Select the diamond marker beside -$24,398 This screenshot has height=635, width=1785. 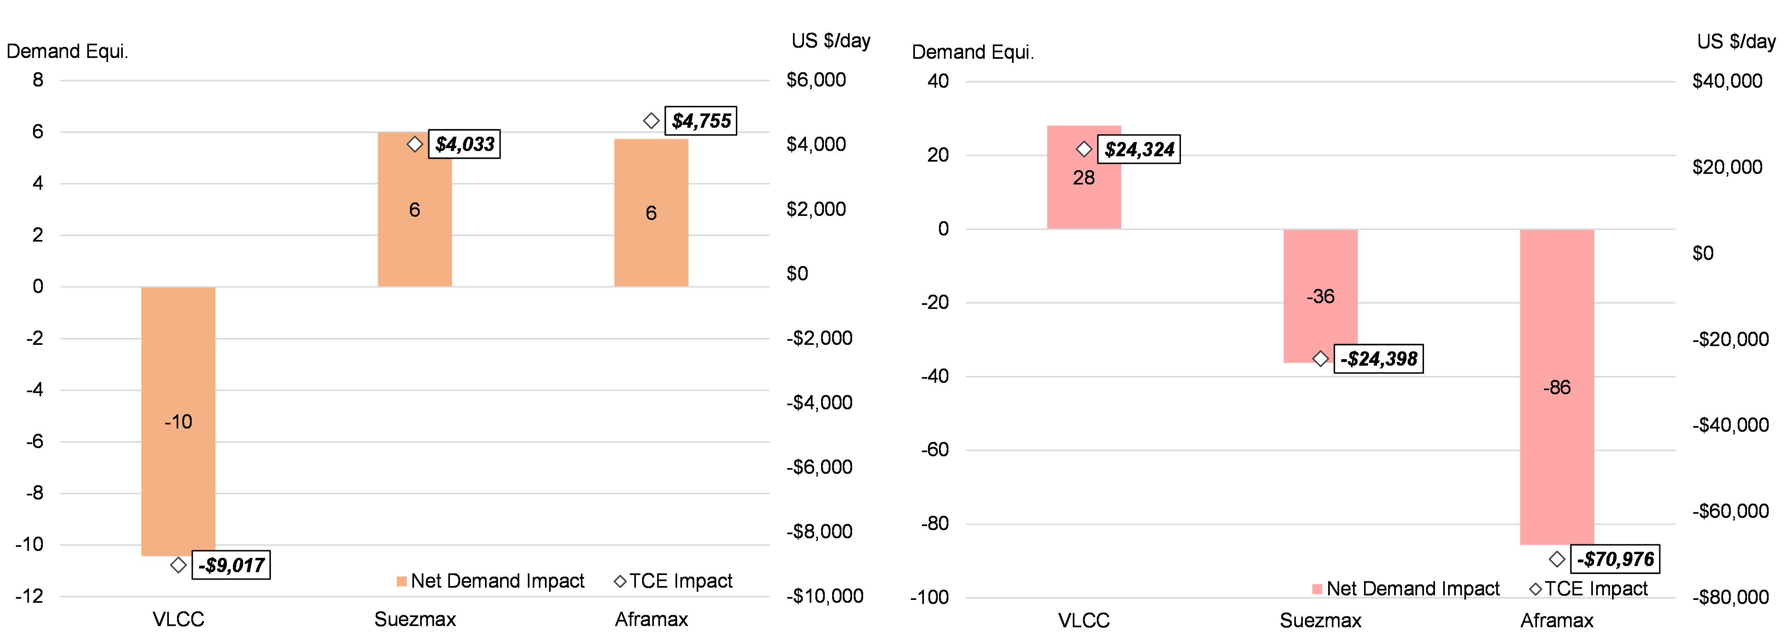1320,358
